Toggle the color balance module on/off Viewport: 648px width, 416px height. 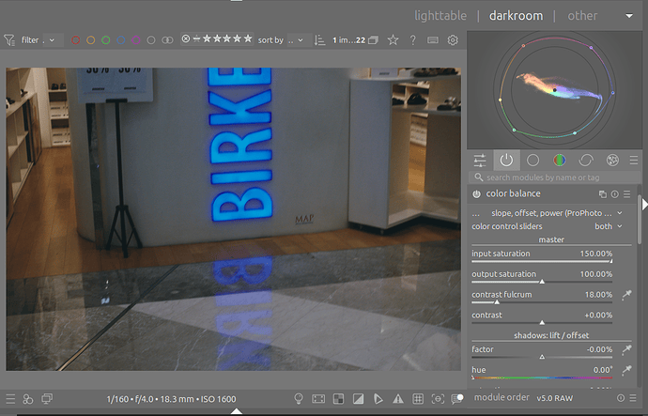click(476, 193)
